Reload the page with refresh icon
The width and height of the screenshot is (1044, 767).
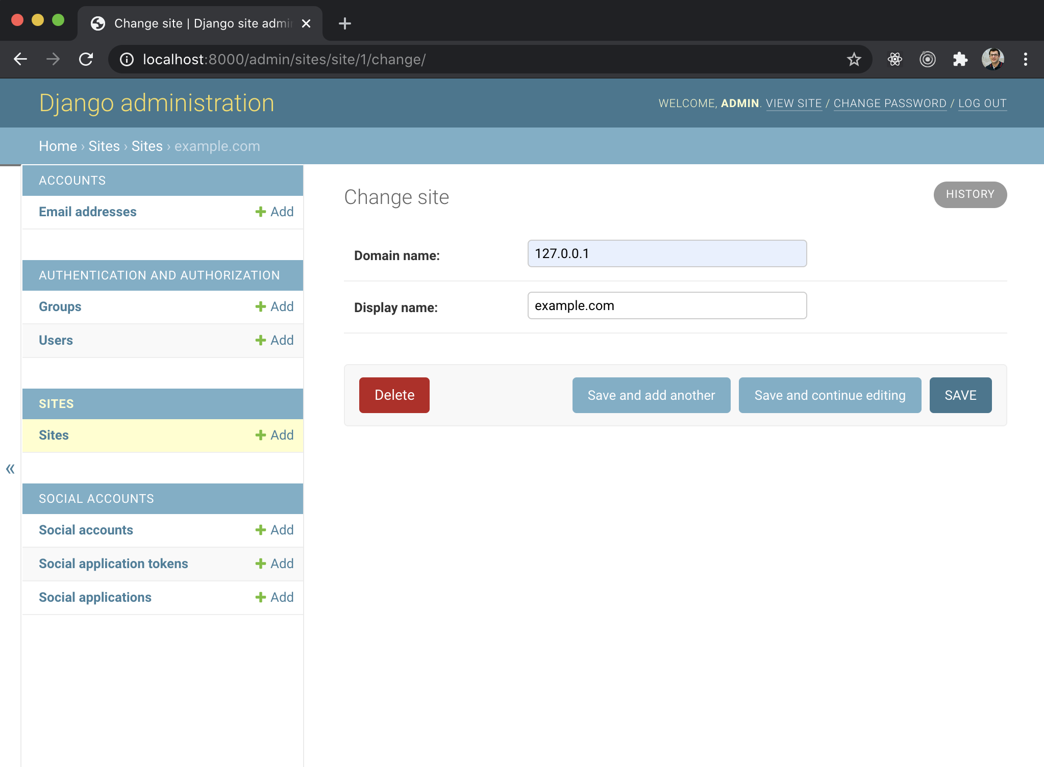86,60
